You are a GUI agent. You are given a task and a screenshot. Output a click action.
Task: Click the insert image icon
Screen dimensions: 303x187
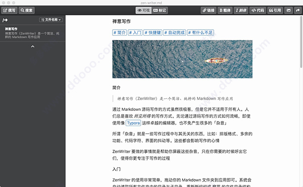(x=288, y=10)
